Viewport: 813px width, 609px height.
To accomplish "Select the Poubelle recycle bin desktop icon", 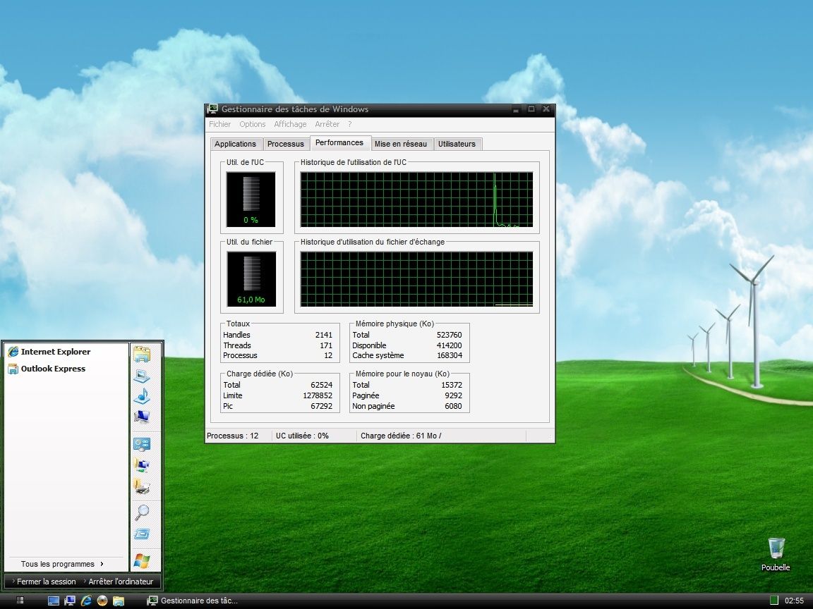I will 776,554.
